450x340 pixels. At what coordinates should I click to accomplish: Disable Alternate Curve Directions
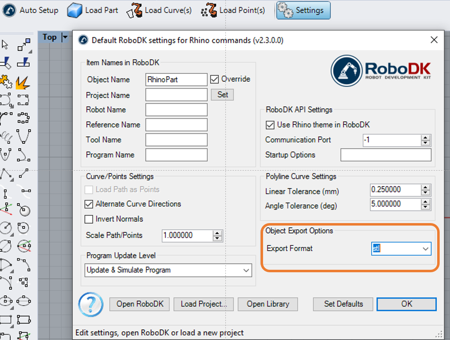click(89, 204)
